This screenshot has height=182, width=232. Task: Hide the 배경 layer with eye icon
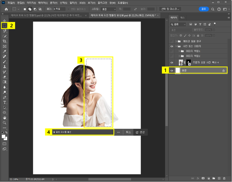(172, 71)
